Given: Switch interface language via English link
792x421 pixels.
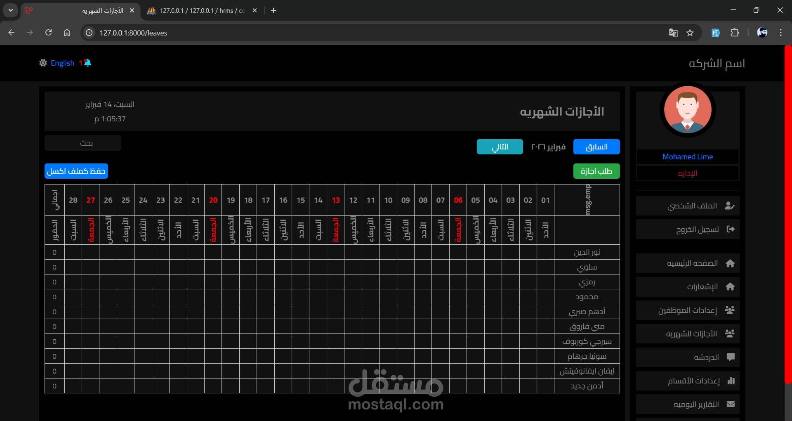Looking at the screenshot, I should coord(62,63).
